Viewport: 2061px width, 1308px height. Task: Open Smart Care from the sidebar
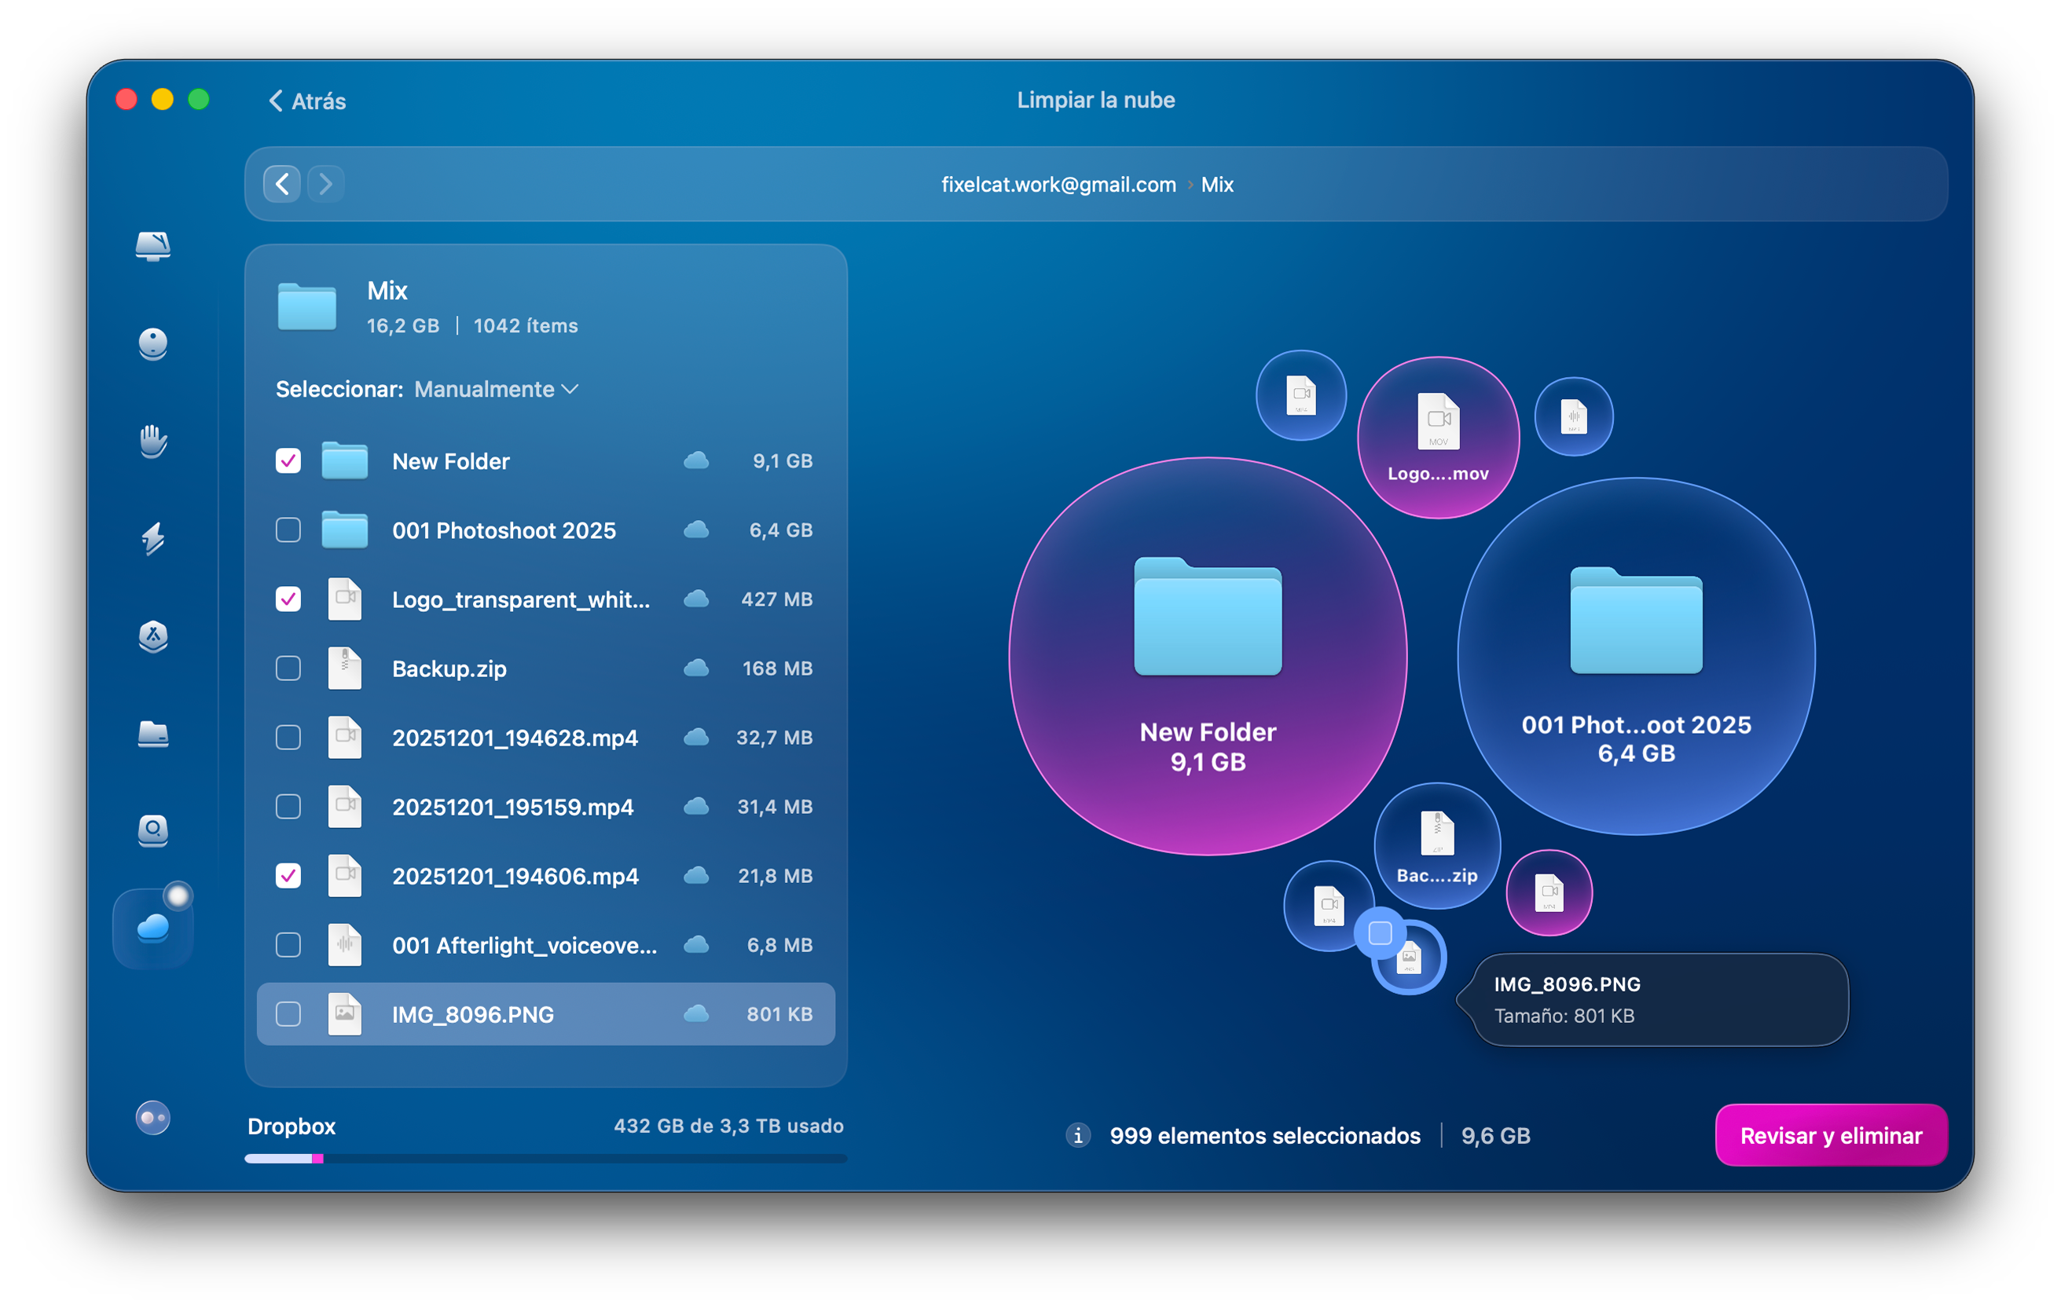point(152,247)
